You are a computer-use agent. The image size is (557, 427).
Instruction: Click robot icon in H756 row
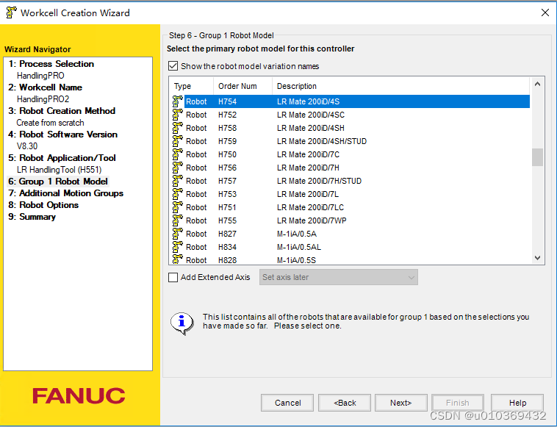click(178, 168)
